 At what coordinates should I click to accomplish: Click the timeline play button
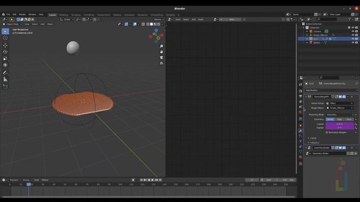click(152, 180)
